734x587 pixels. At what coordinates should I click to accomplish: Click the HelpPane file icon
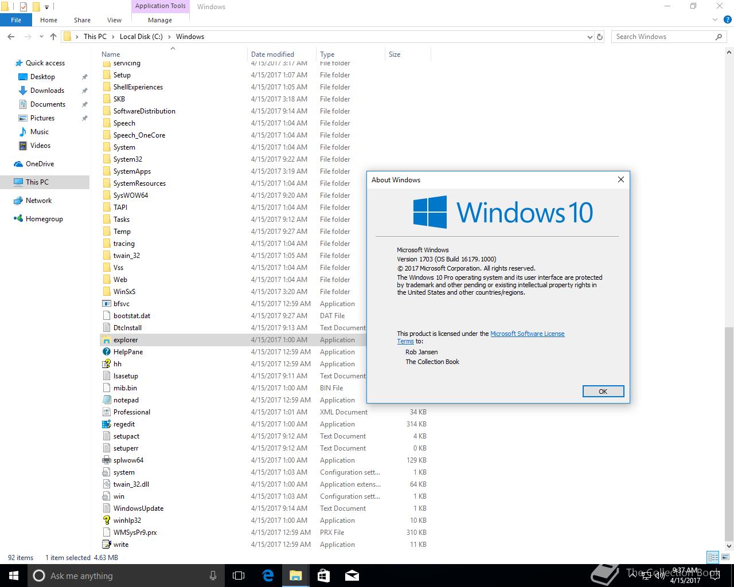tap(106, 352)
